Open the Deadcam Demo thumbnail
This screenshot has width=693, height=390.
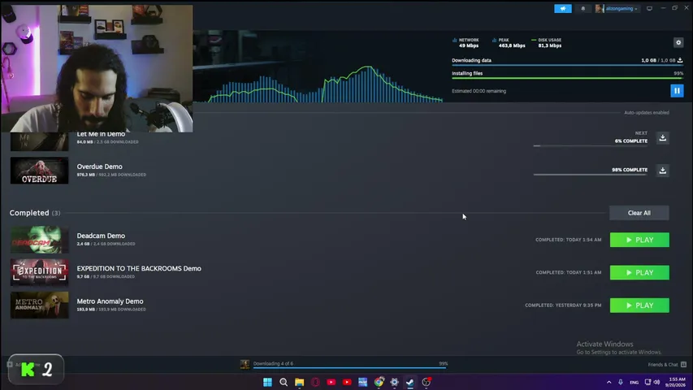pos(39,240)
